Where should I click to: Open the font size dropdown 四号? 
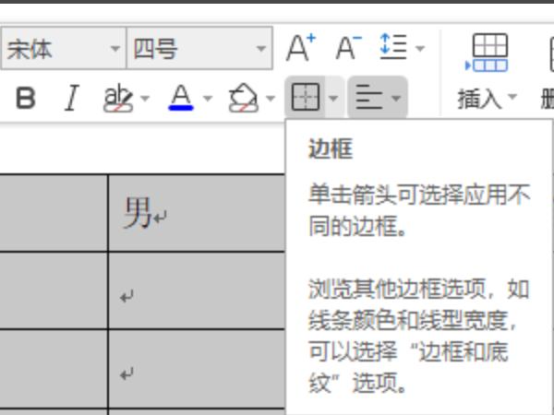coord(199,48)
